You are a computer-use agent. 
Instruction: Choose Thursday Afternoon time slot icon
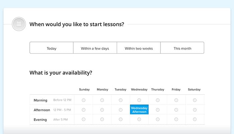click(x=158, y=110)
